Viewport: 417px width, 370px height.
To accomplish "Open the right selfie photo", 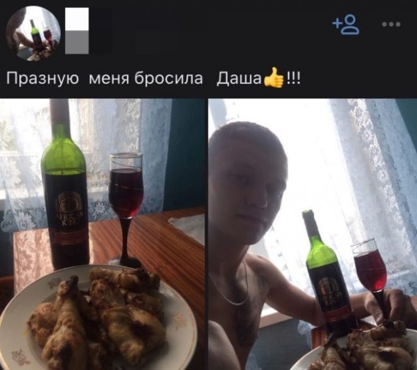I will [313, 234].
